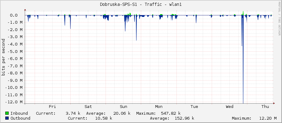Click the Outbound average value '152.96 k'
Image resolution: width=282 pixels, height=123 pixels.
click(184, 118)
